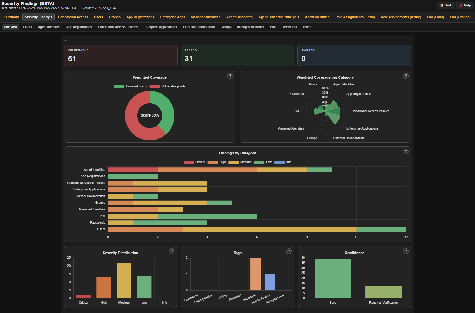Screen dimensions: 475x313
Task: Open the Agent Identities main tab
Action: (x=317, y=17)
